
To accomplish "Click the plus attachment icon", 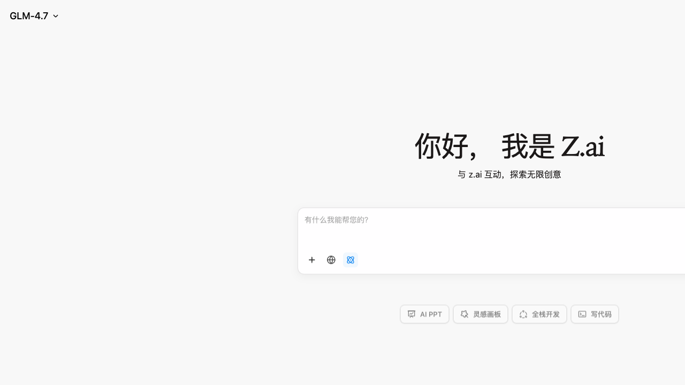I will [312, 260].
